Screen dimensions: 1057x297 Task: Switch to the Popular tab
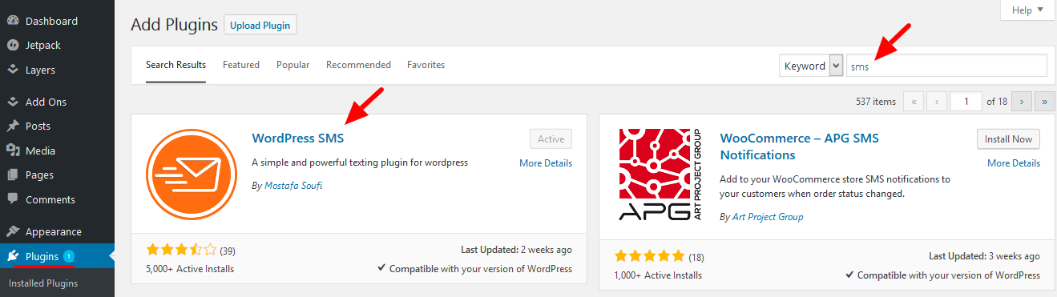[292, 65]
